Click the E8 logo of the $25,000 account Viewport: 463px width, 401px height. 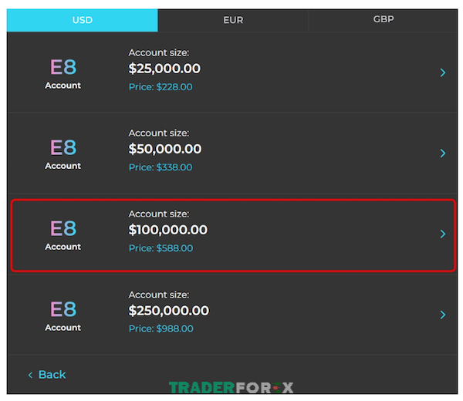[63, 67]
